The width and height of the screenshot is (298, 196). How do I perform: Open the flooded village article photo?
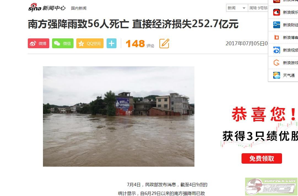tap(119, 116)
